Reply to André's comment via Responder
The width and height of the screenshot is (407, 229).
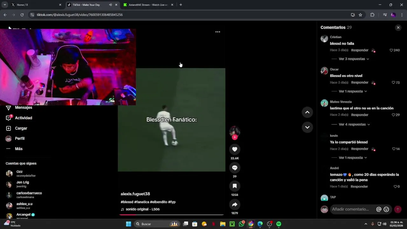(x=359, y=187)
